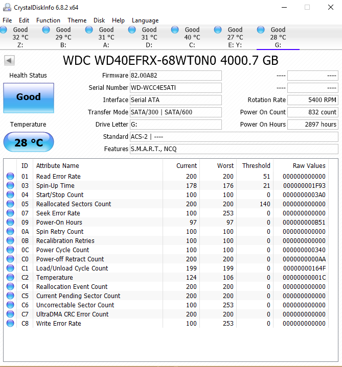Click the Current column header
Viewport: 342px width, 367px height.
point(181,166)
